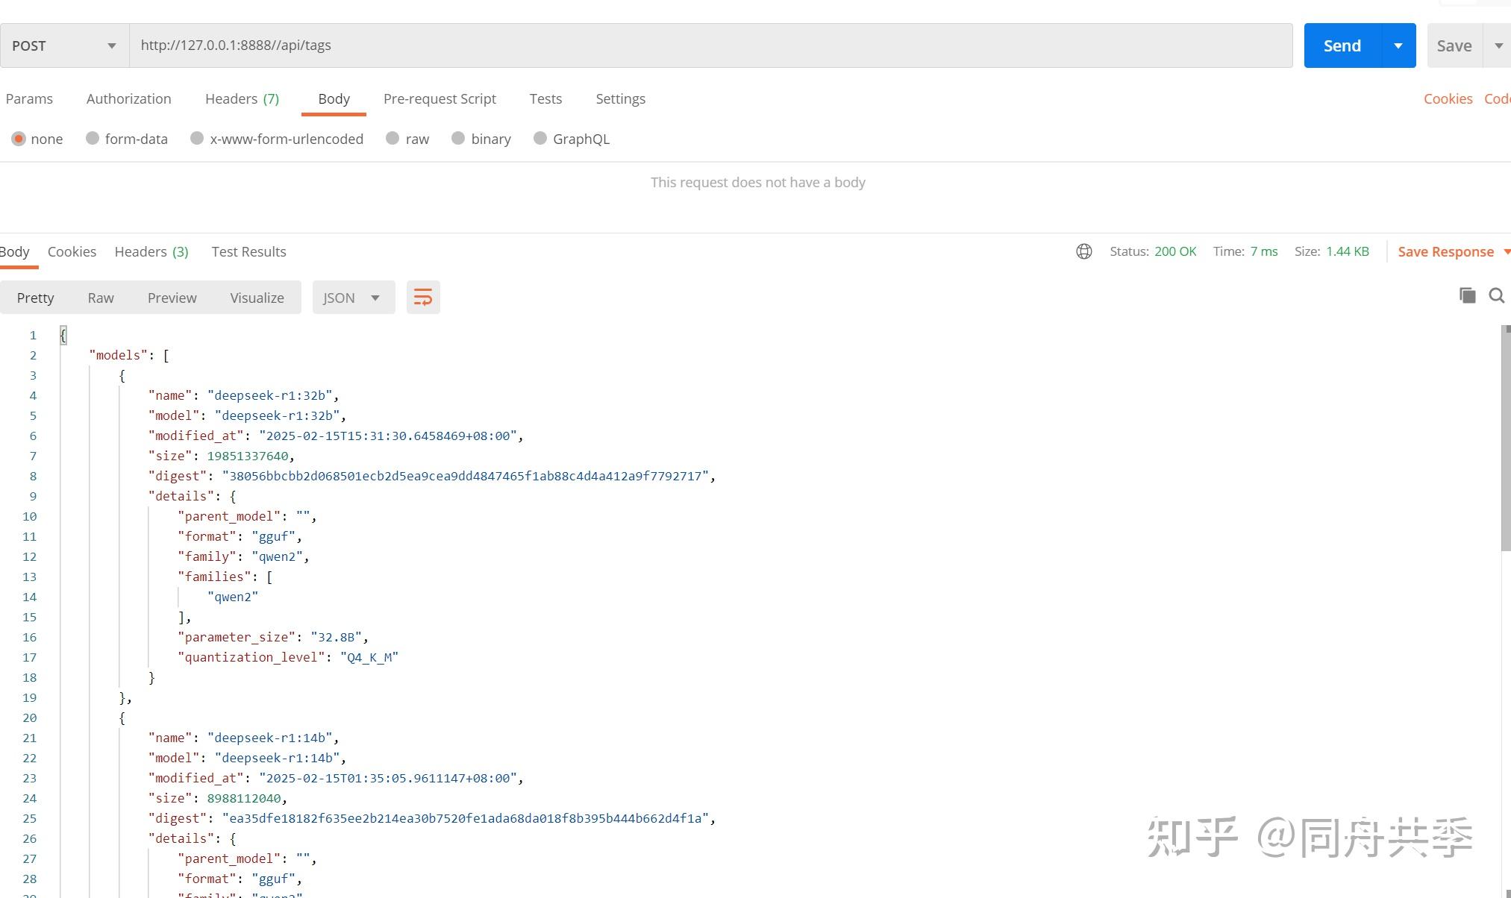The image size is (1511, 898).
Task: Expand the JSON format dropdown
Action: pos(353,298)
